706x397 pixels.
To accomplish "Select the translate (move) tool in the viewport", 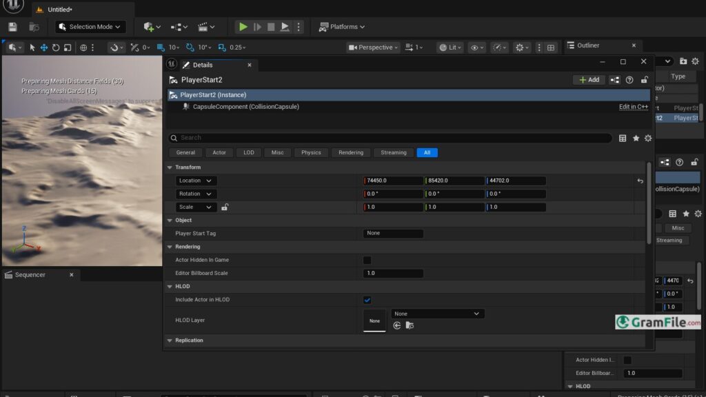I will pos(44,48).
